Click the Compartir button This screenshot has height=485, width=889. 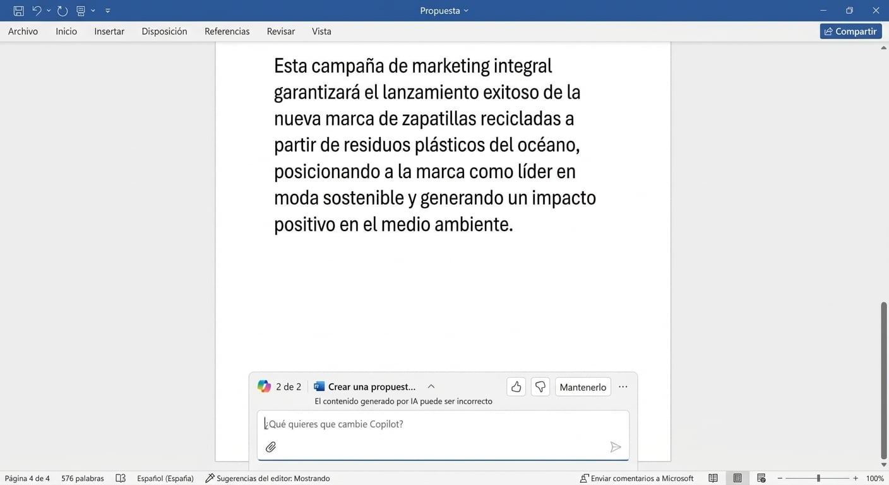tap(850, 32)
